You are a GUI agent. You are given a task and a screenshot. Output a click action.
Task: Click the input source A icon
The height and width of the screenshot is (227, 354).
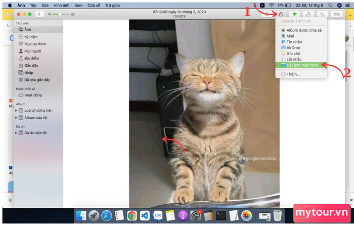point(262,6)
